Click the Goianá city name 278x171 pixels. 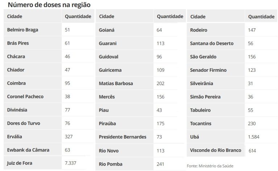[x=106, y=30]
